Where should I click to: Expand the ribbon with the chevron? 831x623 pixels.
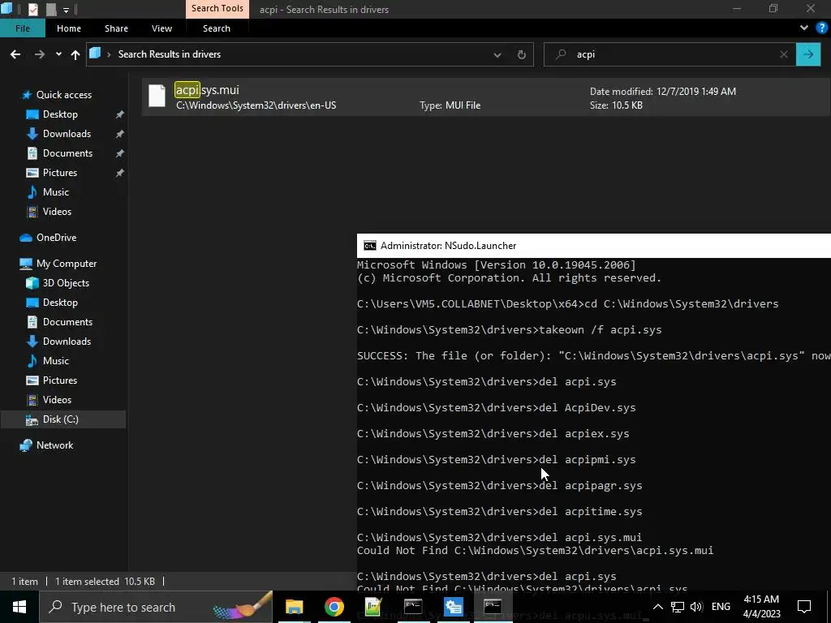804,28
